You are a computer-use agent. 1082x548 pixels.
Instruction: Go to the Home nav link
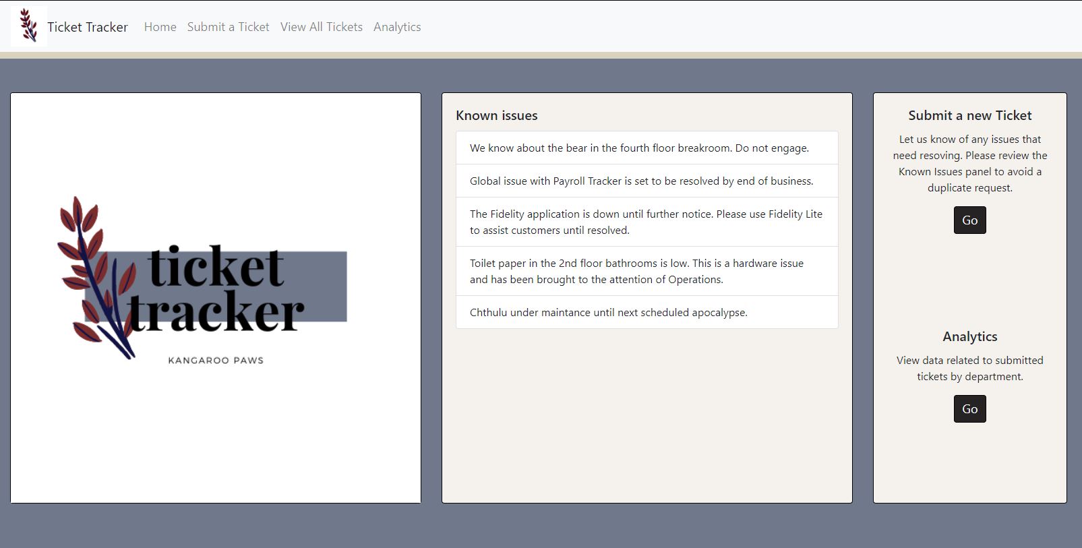coord(160,27)
